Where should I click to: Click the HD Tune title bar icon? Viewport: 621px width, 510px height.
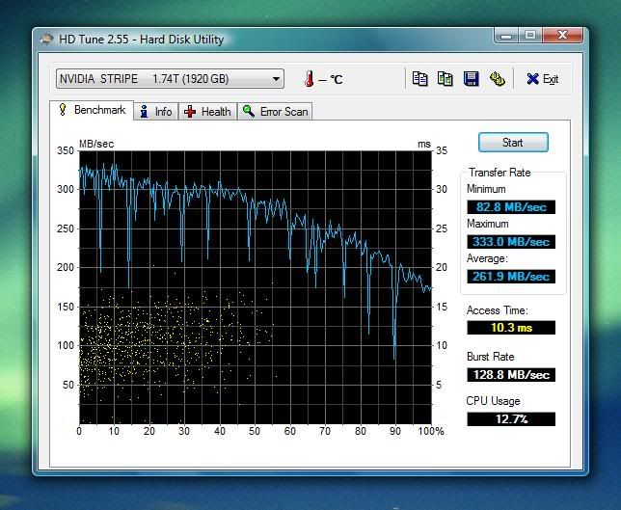coord(46,40)
